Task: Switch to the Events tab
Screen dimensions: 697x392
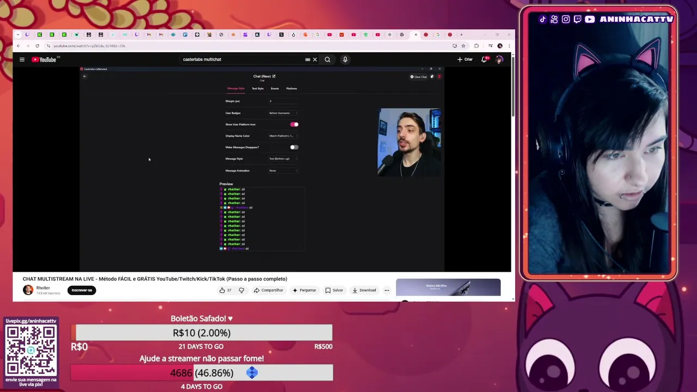Action: (x=275, y=88)
